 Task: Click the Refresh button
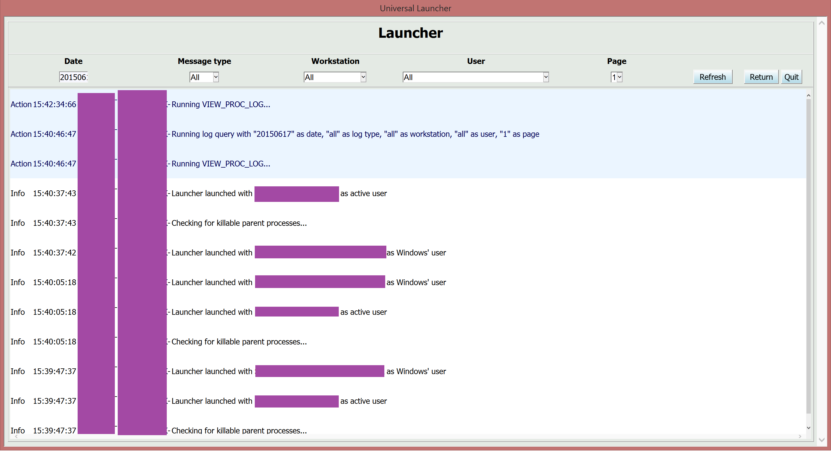pyautogui.click(x=712, y=77)
